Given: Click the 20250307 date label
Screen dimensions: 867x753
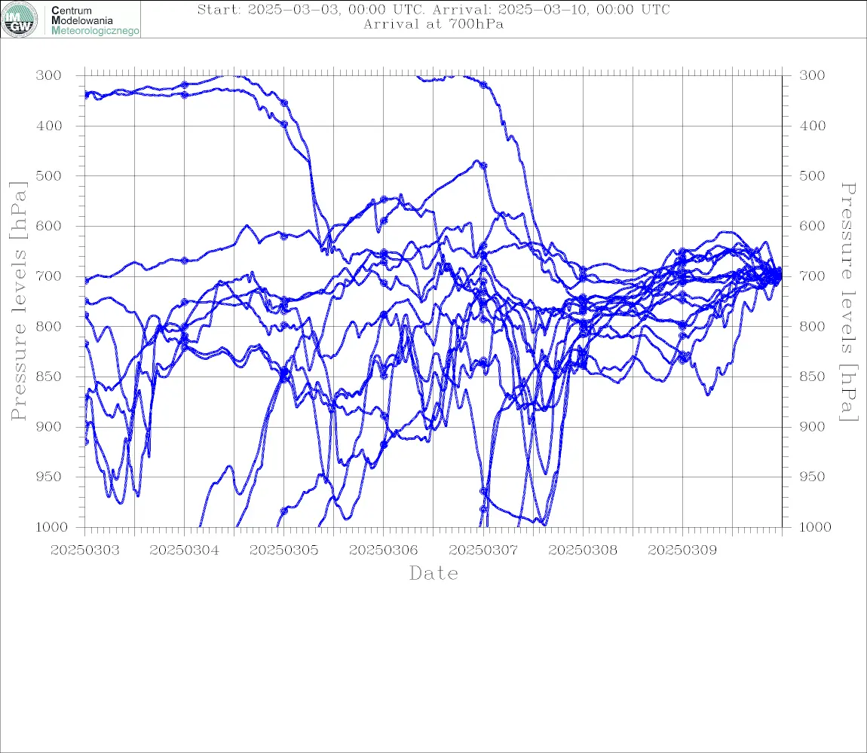Looking at the screenshot, I should (483, 550).
